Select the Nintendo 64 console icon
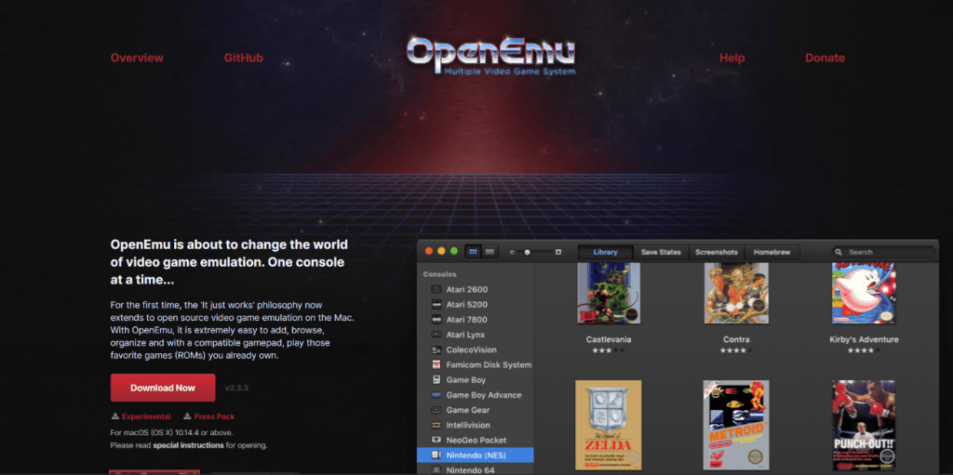Screen dimensions: 953x475 tap(436, 470)
